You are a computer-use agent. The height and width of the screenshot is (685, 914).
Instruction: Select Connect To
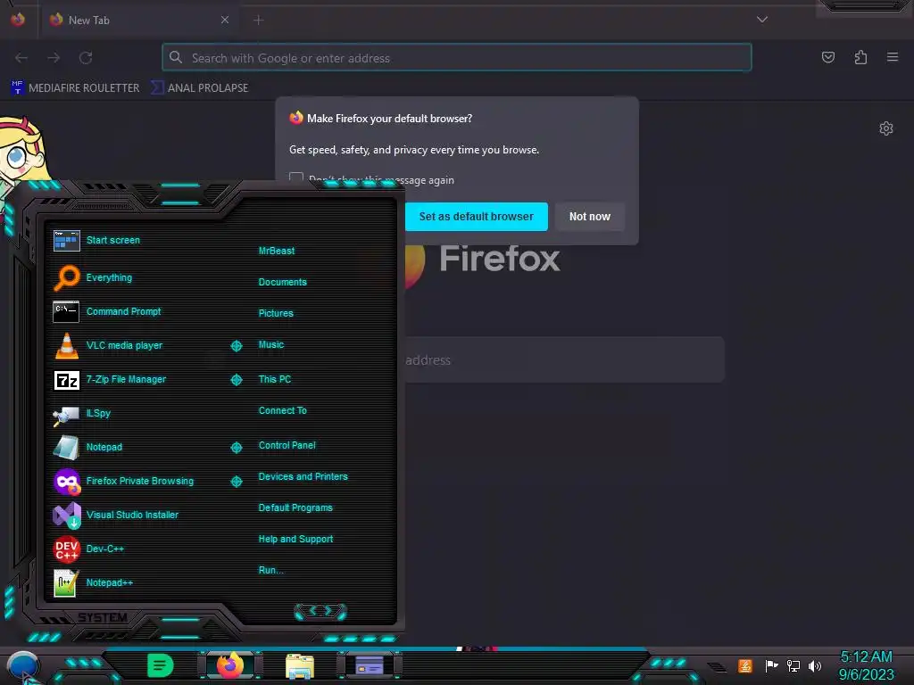[x=282, y=410]
